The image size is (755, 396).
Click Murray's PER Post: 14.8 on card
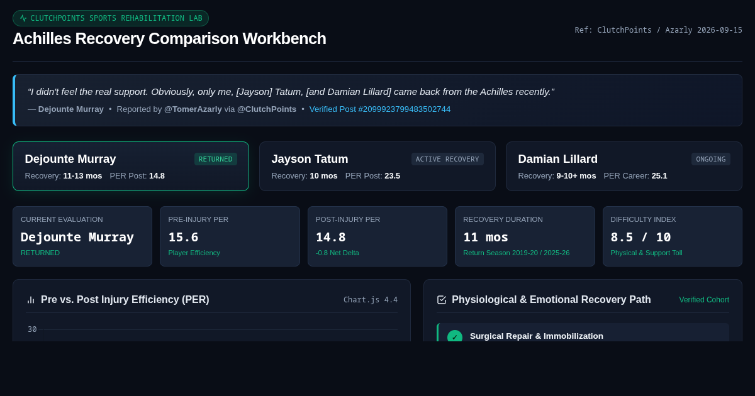click(x=137, y=176)
